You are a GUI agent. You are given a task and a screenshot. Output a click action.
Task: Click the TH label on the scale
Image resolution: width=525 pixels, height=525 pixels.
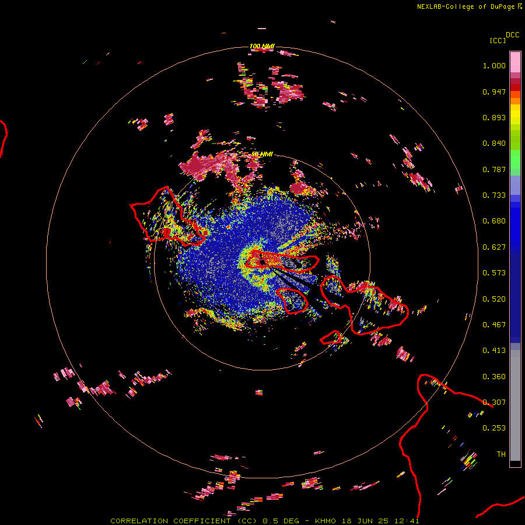pyautogui.click(x=501, y=454)
